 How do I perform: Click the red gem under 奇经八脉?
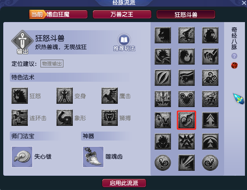[234, 65]
